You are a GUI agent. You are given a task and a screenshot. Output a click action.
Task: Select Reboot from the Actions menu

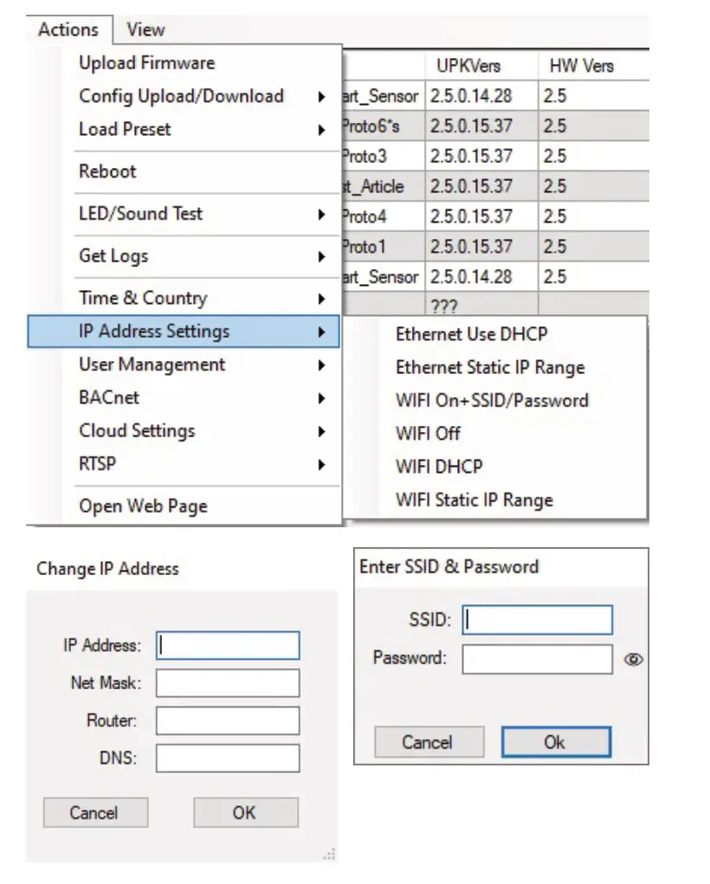(x=108, y=171)
